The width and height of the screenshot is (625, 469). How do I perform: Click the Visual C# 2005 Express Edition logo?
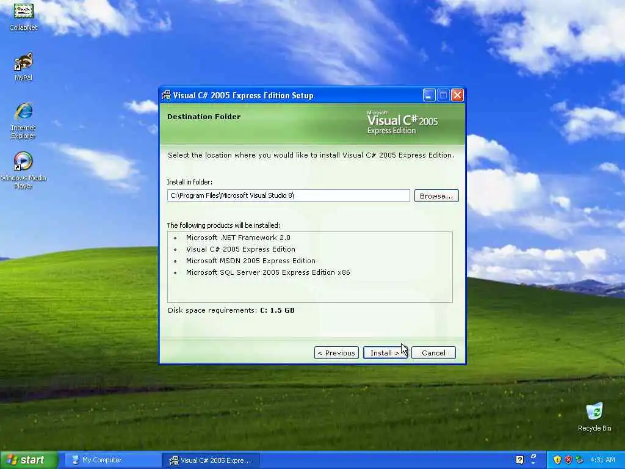pyautogui.click(x=402, y=122)
